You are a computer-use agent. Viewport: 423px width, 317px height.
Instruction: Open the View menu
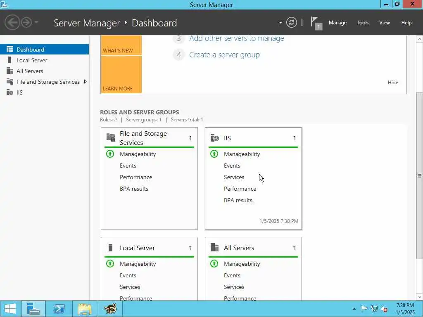tap(385, 23)
